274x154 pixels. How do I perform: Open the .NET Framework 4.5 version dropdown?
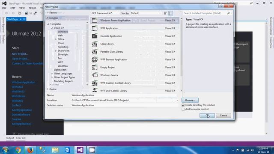click(119, 13)
